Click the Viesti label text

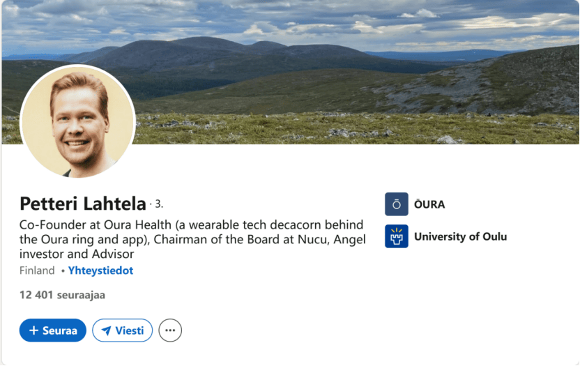point(130,330)
